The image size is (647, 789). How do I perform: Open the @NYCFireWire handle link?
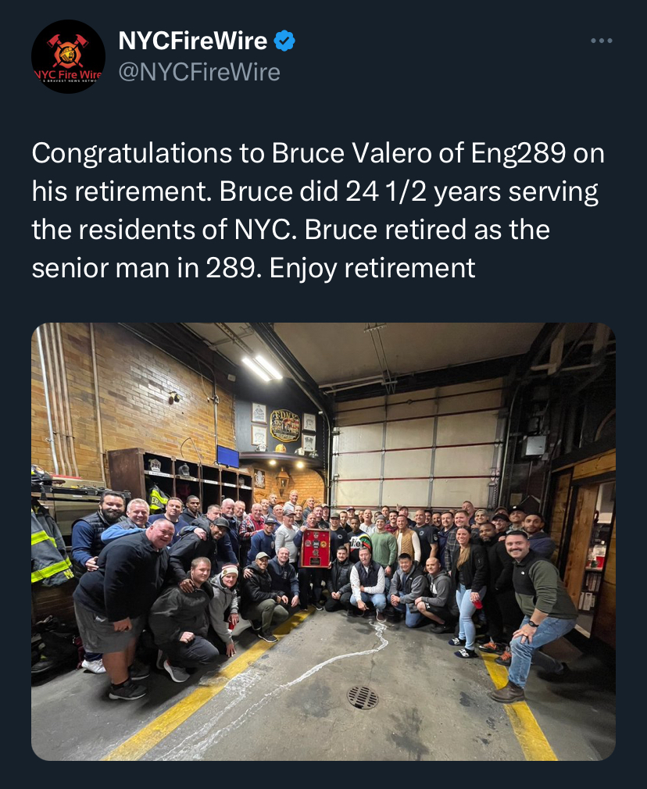(x=198, y=73)
